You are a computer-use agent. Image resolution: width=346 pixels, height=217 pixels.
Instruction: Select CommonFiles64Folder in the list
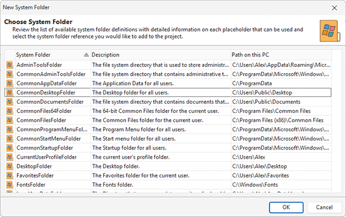coord(168,111)
